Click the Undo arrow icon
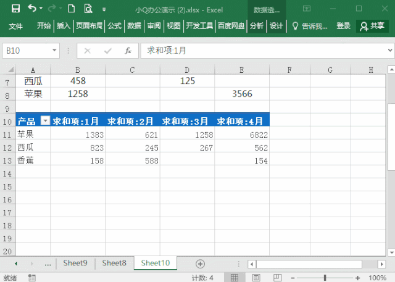This screenshot has height=282, width=395. [32, 9]
